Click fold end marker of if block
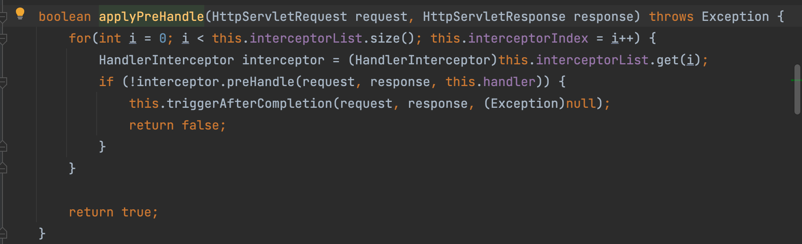Screen dimensions: 802x244 pos(3,146)
